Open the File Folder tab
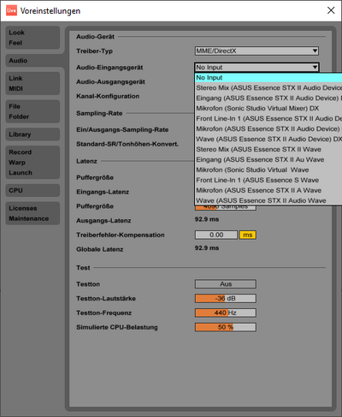This screenshot has width=342, height=417. [32, 111]
